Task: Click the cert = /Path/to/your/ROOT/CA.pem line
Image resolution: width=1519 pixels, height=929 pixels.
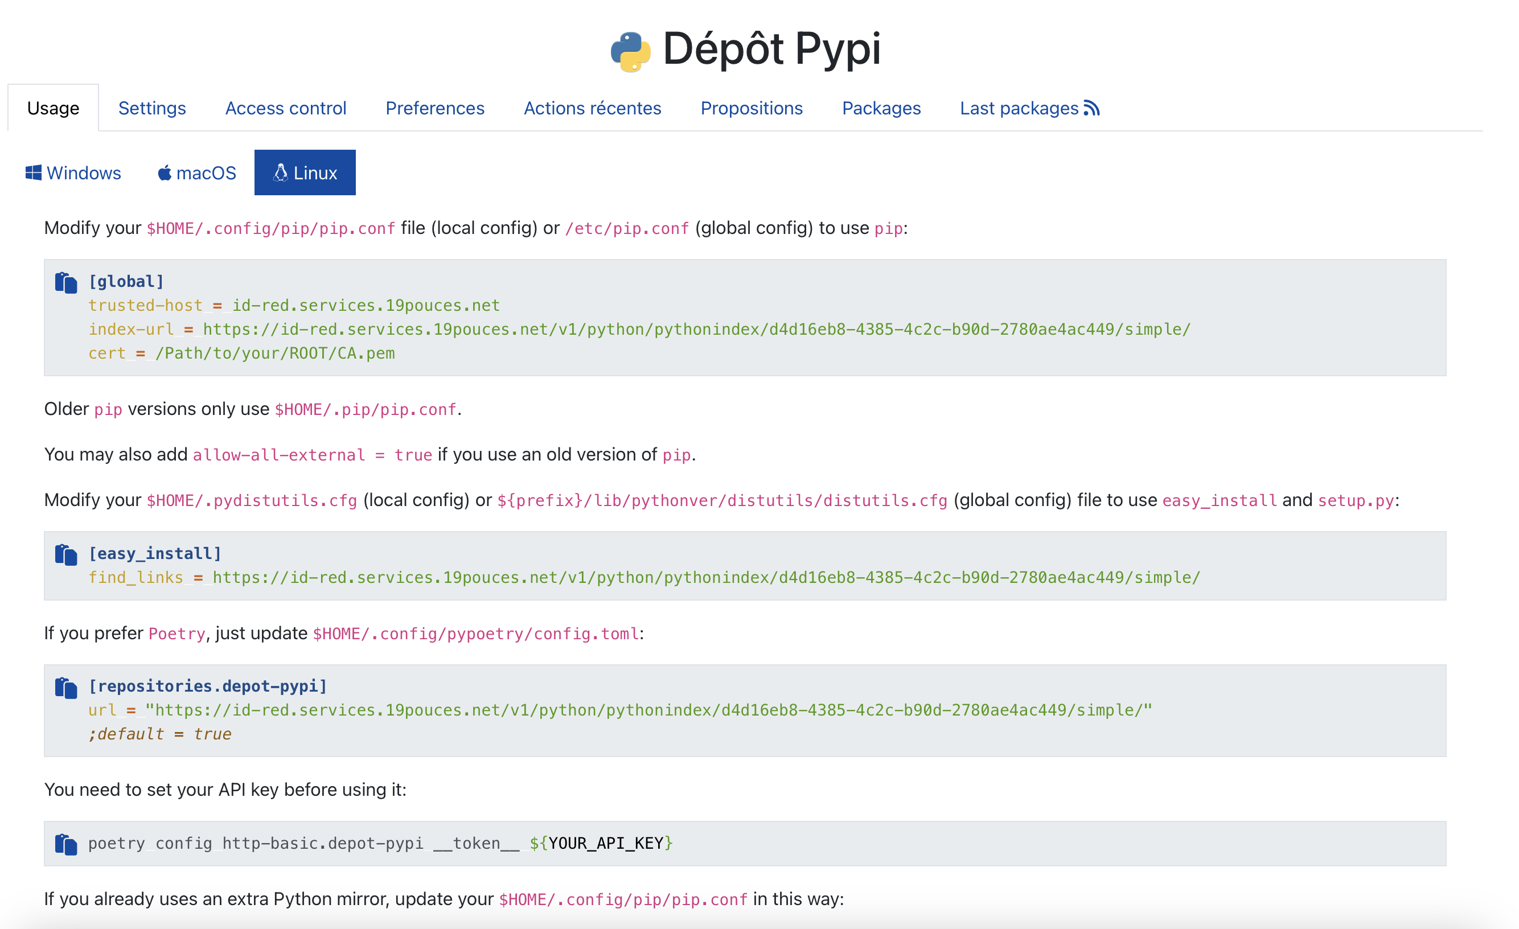Action: [241, 353]
